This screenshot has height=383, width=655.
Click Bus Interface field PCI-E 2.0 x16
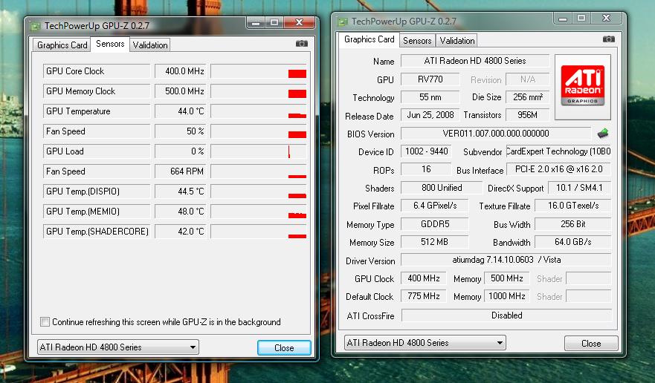pyautogui.click(x=558, y=169)
